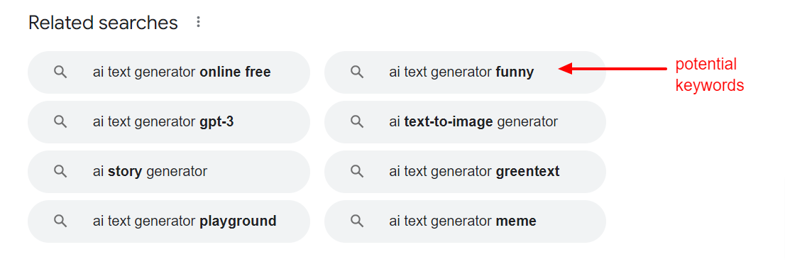The height and width of the screenshot is (274, 785).
Task: Open the Related searches three-dot menu
Action: [198, 22]
